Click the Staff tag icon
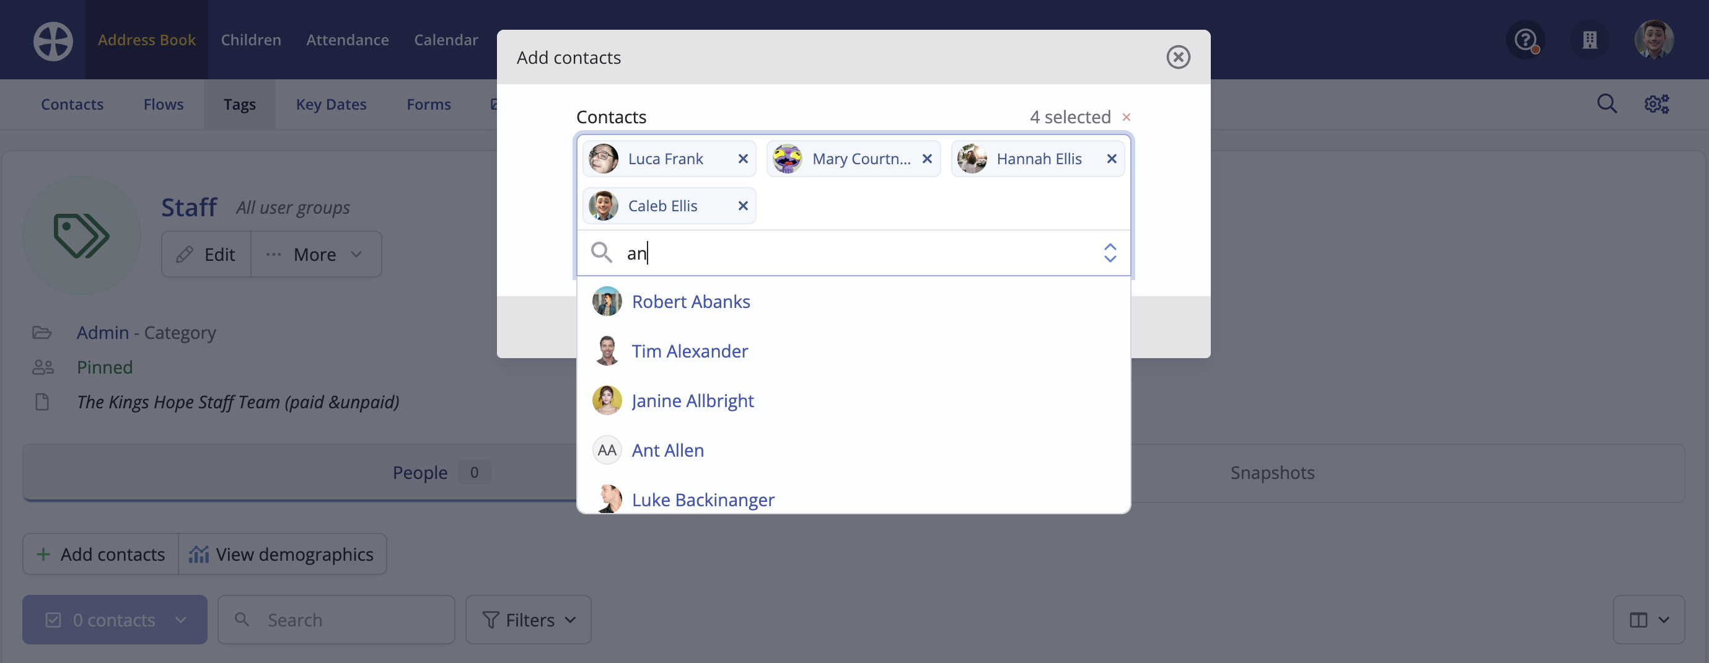The width and height of the screenshot is (1709, 663). coord(82,235)
